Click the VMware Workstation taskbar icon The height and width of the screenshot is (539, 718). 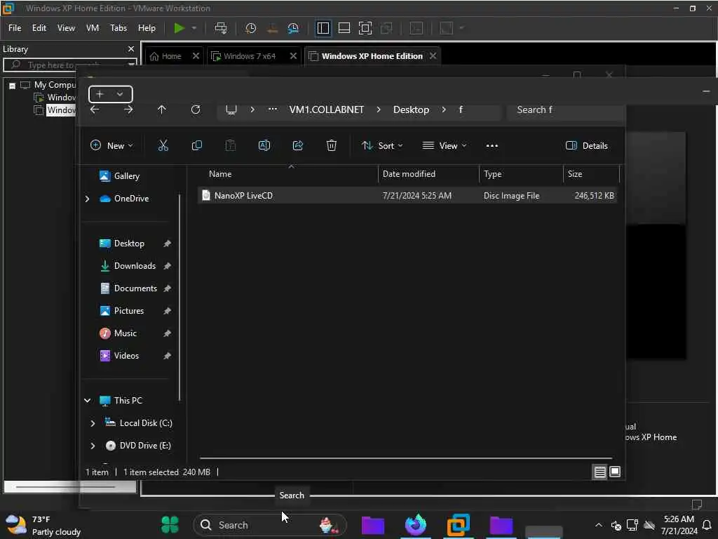click(x=459, y=525)
